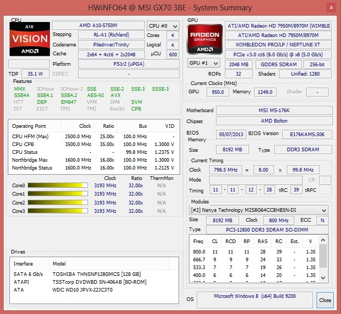Click the CPB feature label

point(136,108)
